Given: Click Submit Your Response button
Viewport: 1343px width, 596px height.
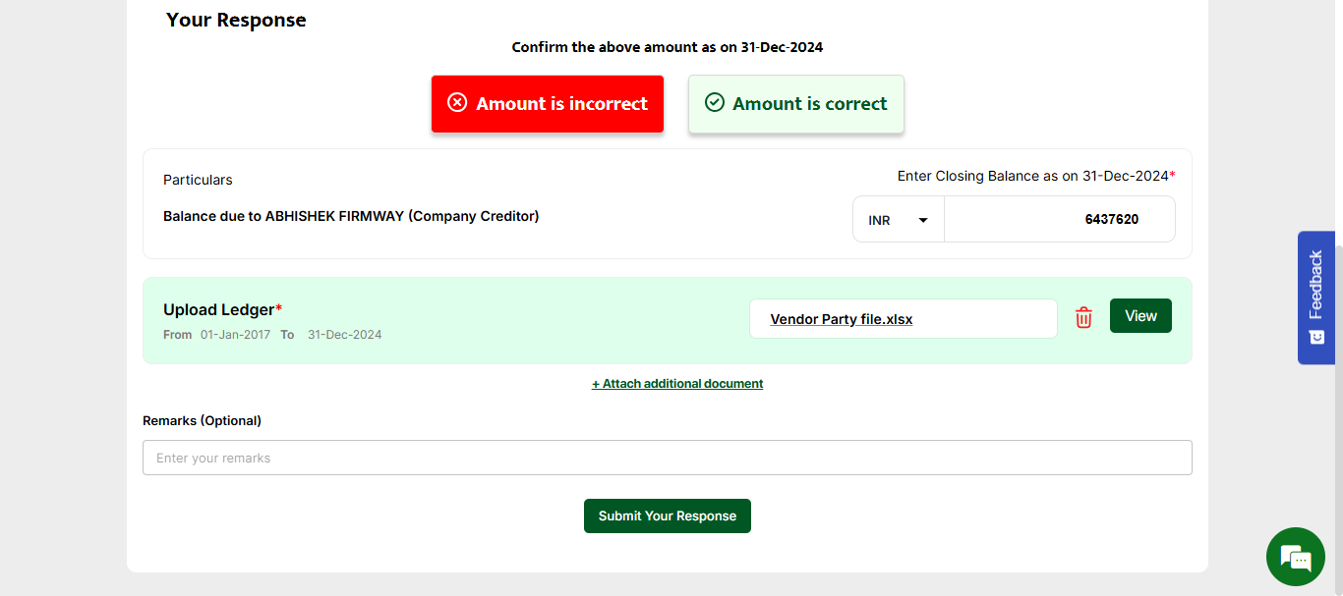Looking at the screenshot, I should tap(667, 516).
